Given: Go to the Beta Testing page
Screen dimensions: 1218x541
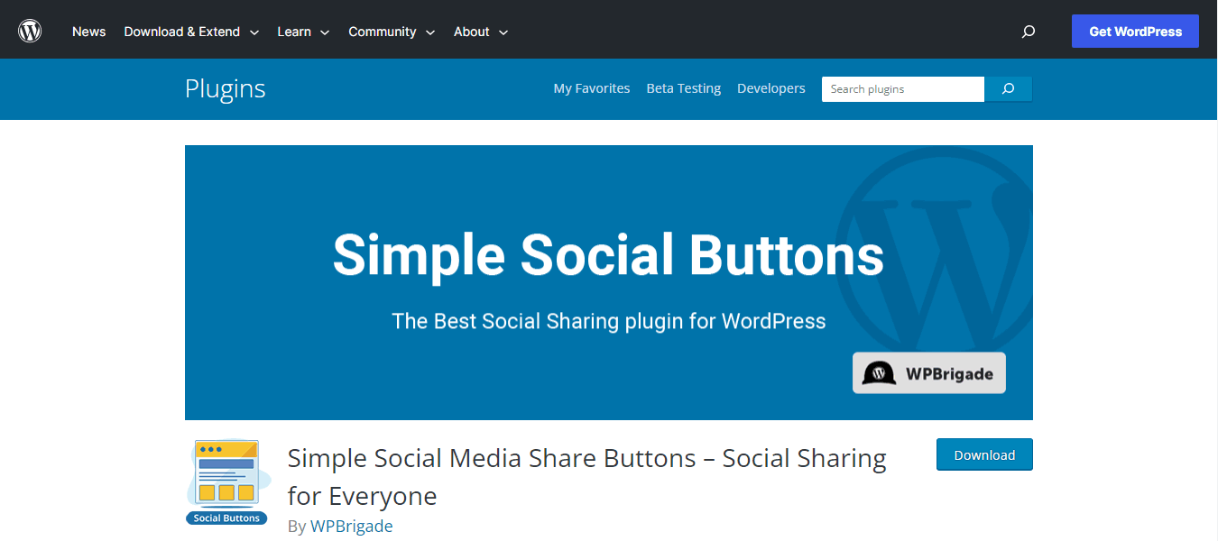Looking at the screenshot, I should click(x=683, y=87).
